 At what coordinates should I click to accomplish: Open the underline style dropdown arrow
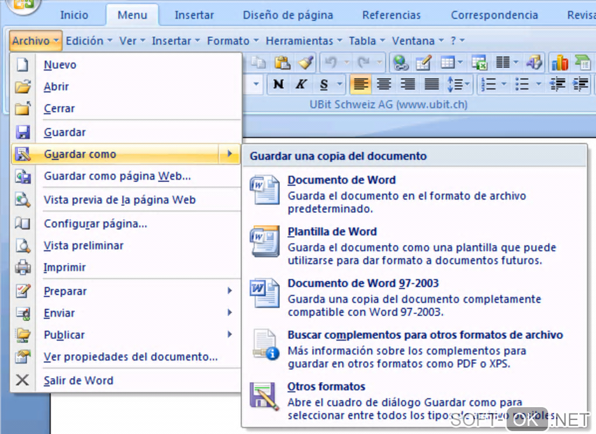pos(339,84)
